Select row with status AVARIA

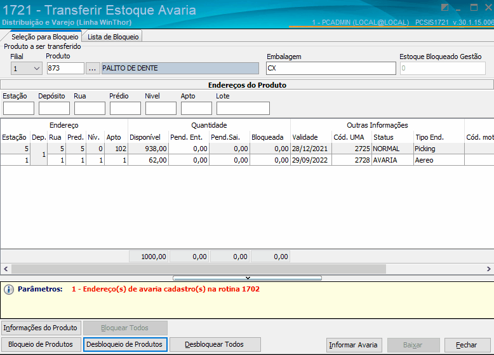(247, 160)
